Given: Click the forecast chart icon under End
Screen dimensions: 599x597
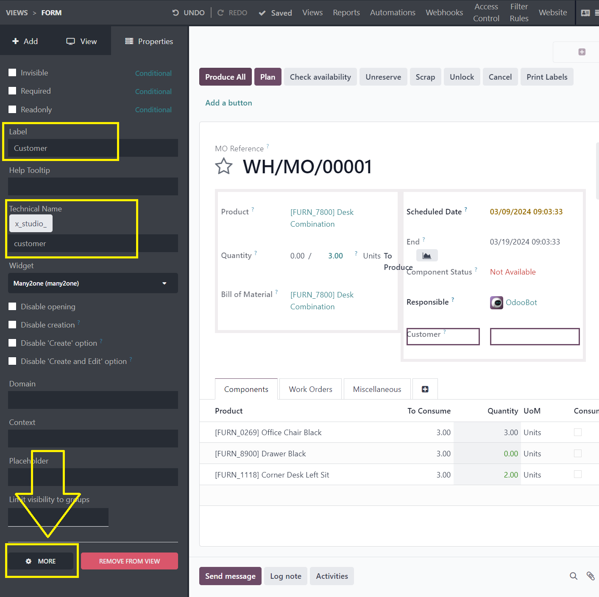Looking at the screenshot, I should coord(427,255).
